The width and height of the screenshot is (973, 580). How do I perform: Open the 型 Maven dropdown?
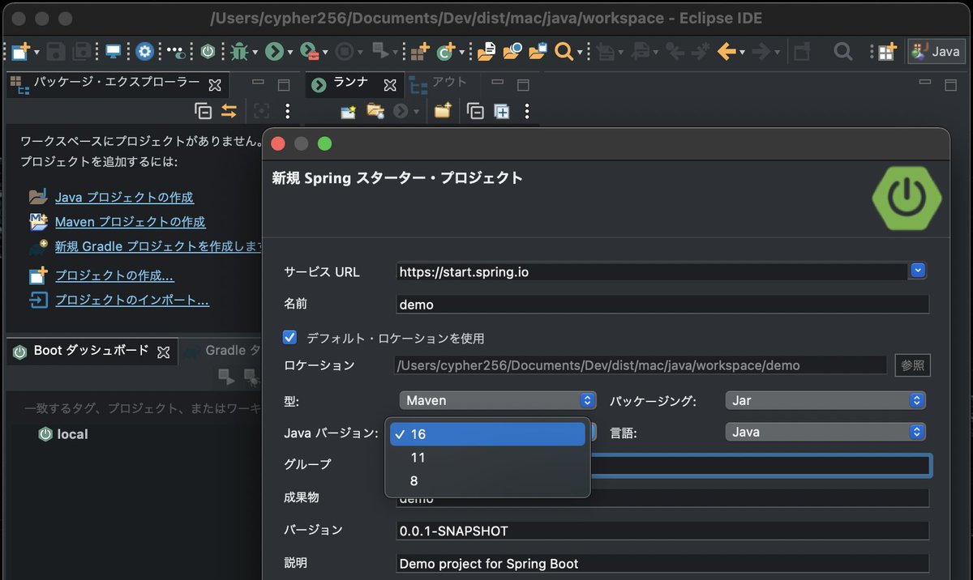tap(498, 400)
